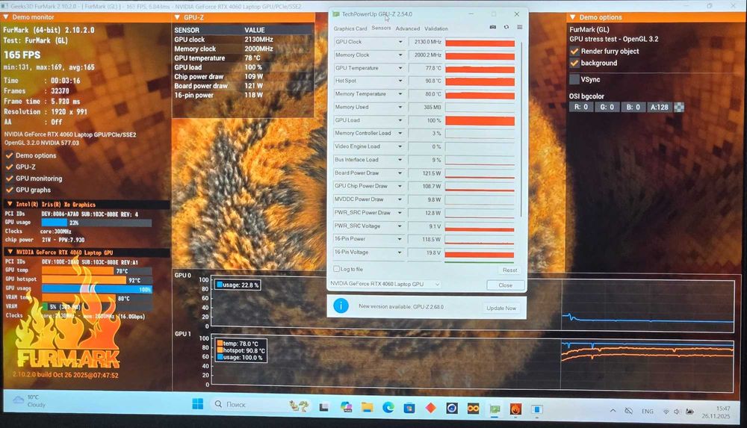Enable the VSync checkbox
The width and height of the screenshot is (747, 428).
[574, 80]
